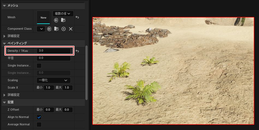Browse to Component Class in Content Browser
The width and height of the screenshot is (259, 130).
click(56, 29)
